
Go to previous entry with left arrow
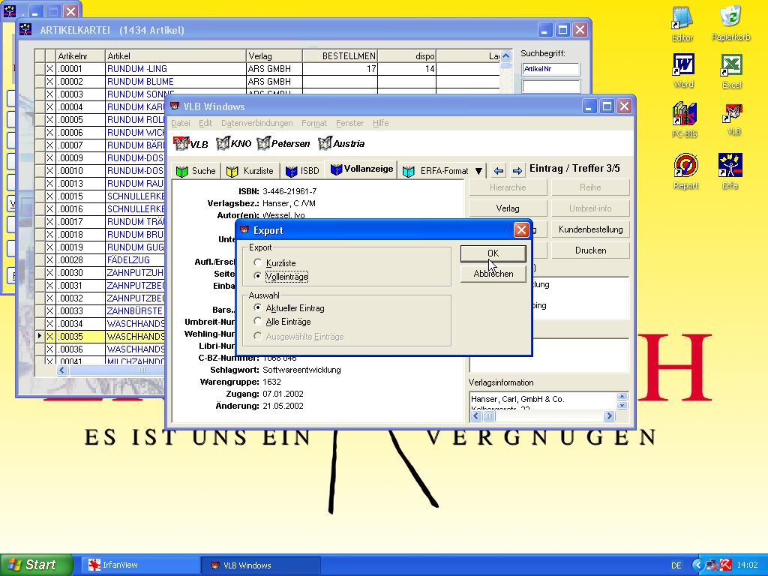click(x=499, y=170)
